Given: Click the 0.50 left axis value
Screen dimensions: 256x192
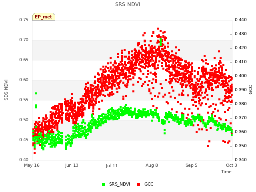Looking at the screenshot, I should tap(24, 120).
